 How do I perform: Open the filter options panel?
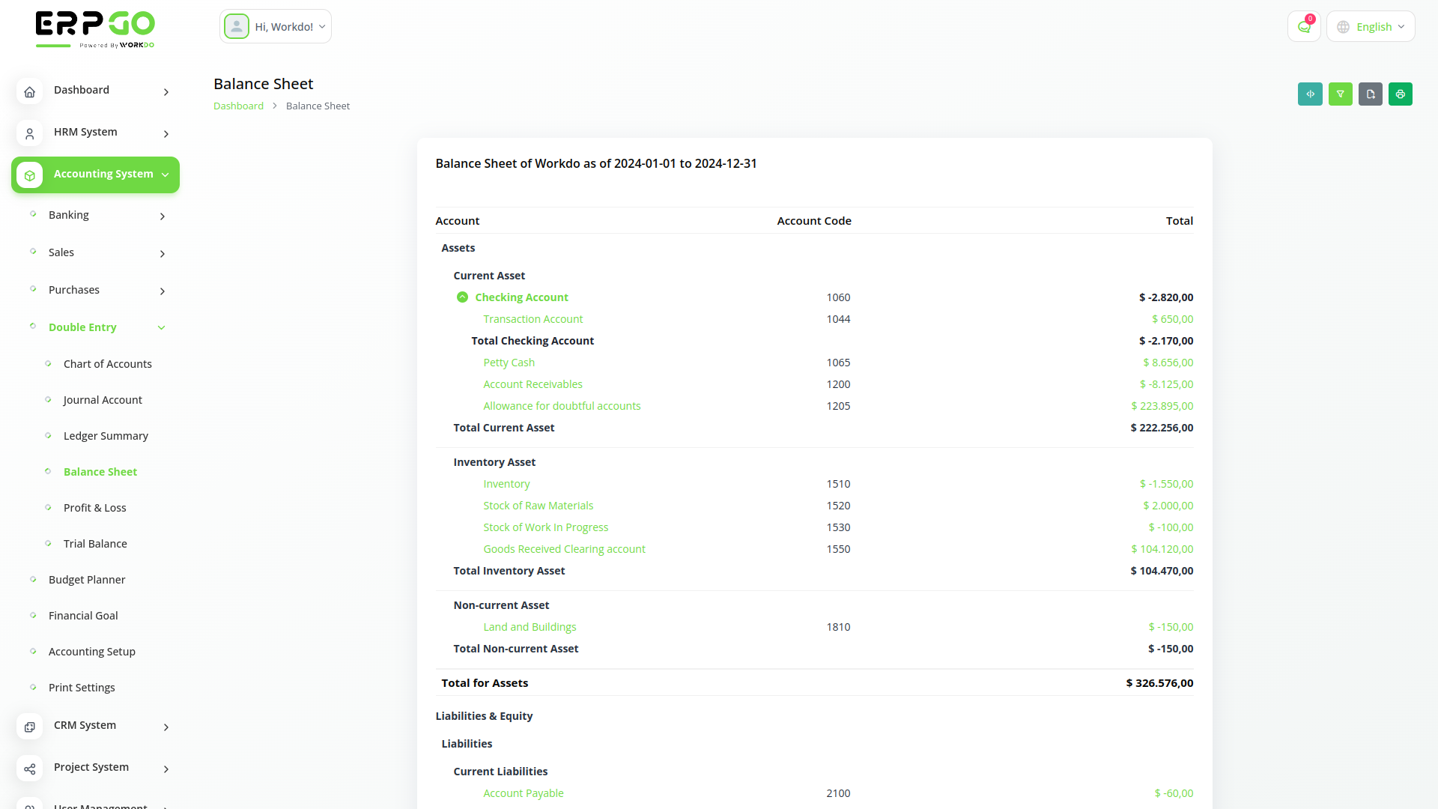coord(1340,94)
